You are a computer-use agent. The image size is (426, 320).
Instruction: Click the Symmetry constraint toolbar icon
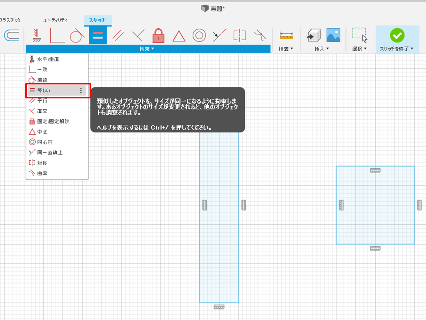point(240,36)
